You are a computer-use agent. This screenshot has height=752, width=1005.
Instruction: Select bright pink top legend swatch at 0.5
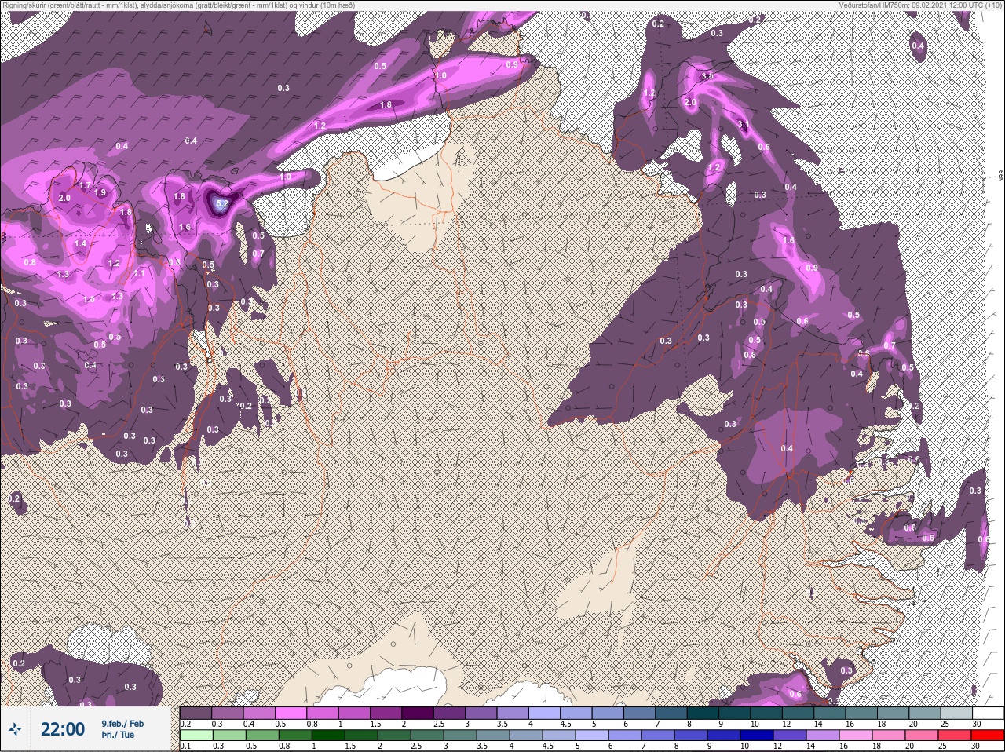point(291,713)
